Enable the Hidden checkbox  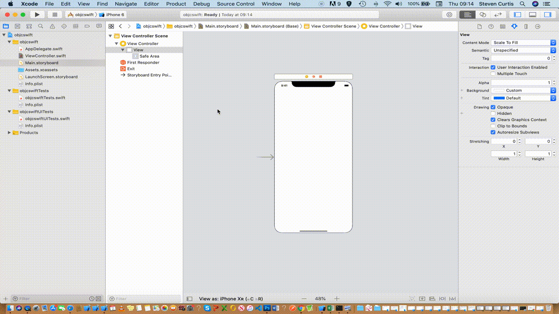click(493, 113)
